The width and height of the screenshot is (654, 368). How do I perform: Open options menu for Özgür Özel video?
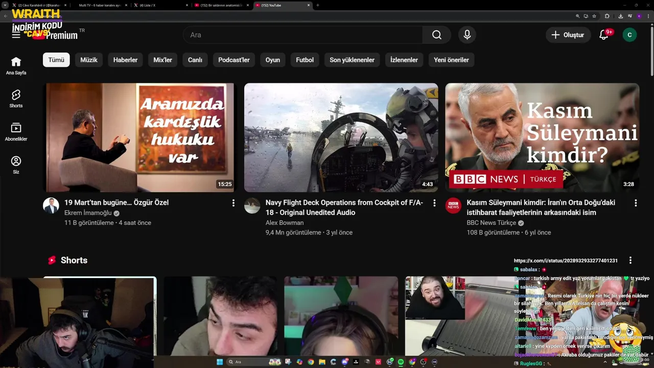point(233,203)
